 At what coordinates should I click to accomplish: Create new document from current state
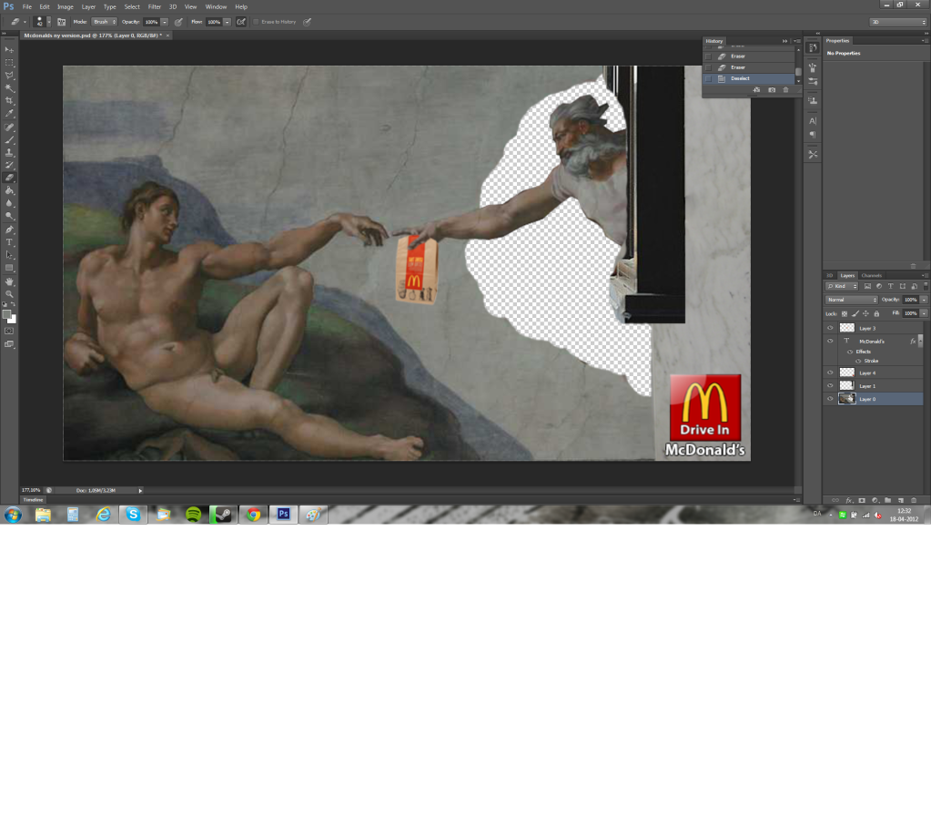(756, 89)
